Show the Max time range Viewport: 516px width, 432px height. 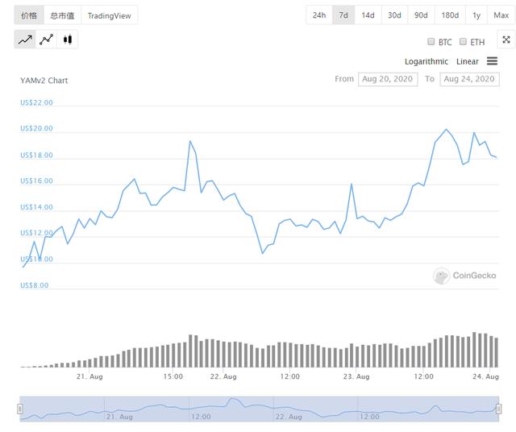(501, 15)
